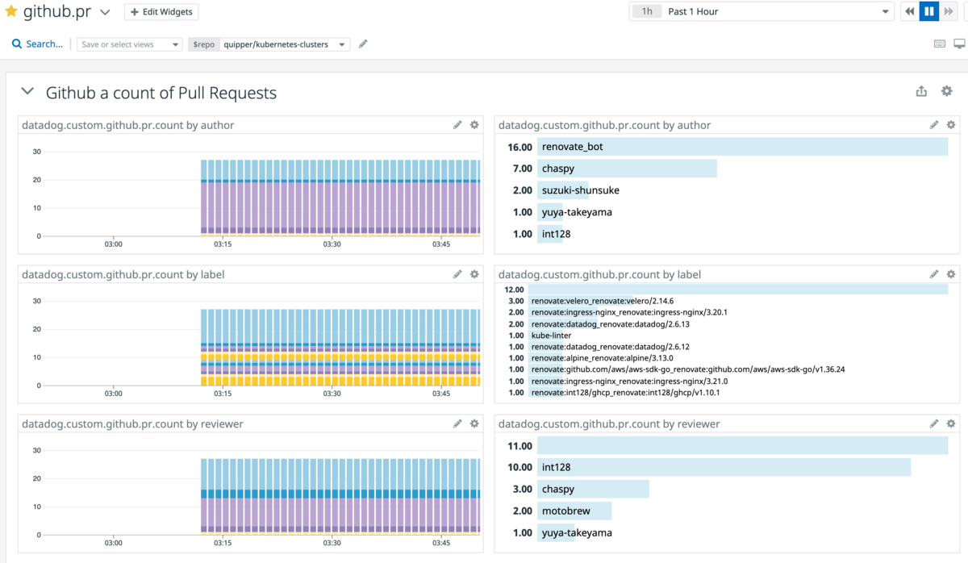Step the time range forward
This screenshot has width=968, height=563.
[x=949, y=11]
